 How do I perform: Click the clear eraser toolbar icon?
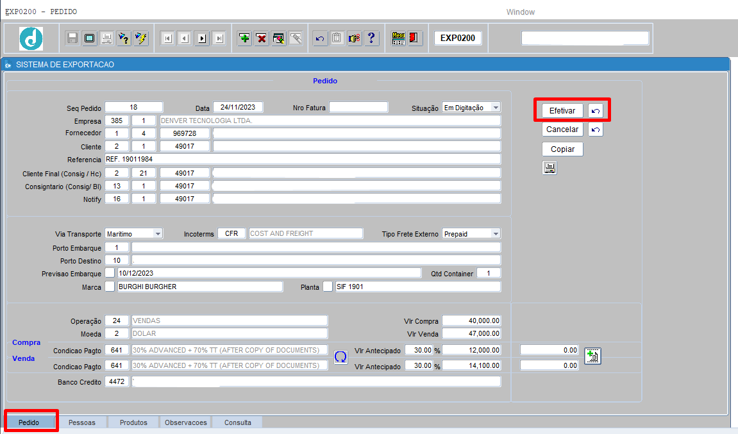coord(296,38)
